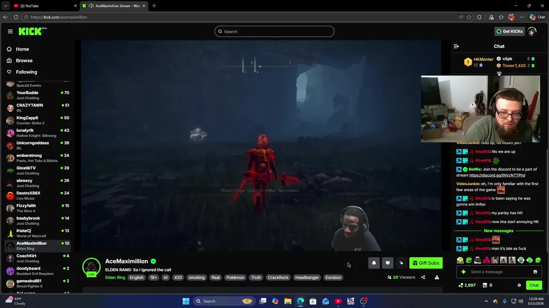549x308 pixels.
Task: Click the Elden Ring category link
Action: coord(115,277)
